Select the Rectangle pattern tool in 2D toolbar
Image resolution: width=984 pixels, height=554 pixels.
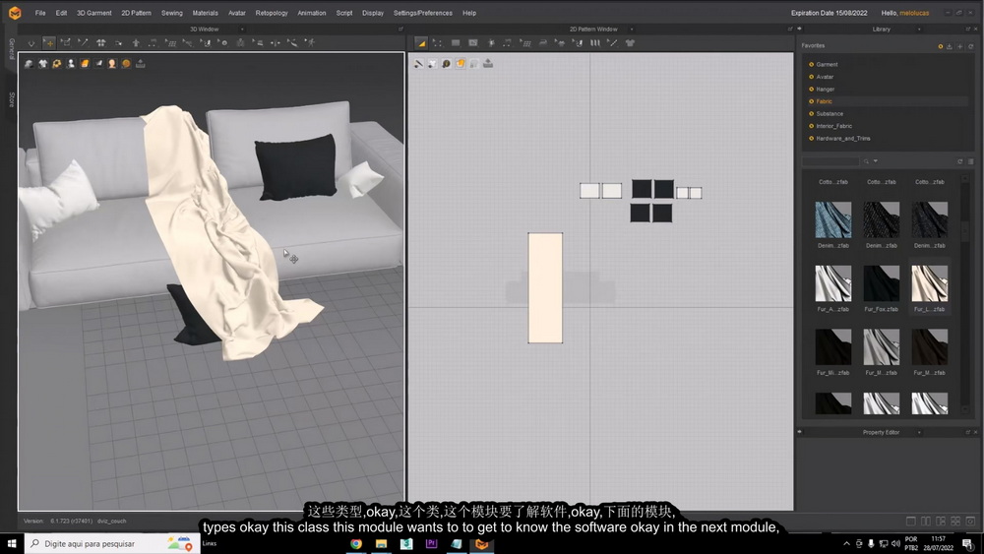(x=456, y=43)
